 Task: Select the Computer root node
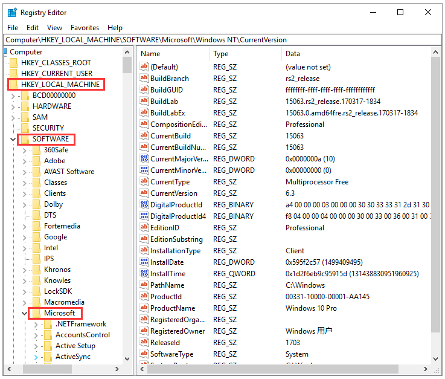[x=26, y=52]
